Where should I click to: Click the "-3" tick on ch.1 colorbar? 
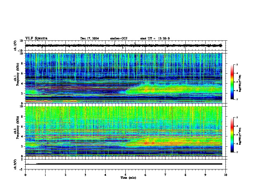coord(237,64)
